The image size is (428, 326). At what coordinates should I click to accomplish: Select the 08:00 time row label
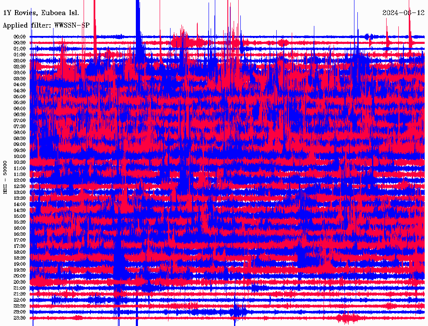[x=20, y=132]
